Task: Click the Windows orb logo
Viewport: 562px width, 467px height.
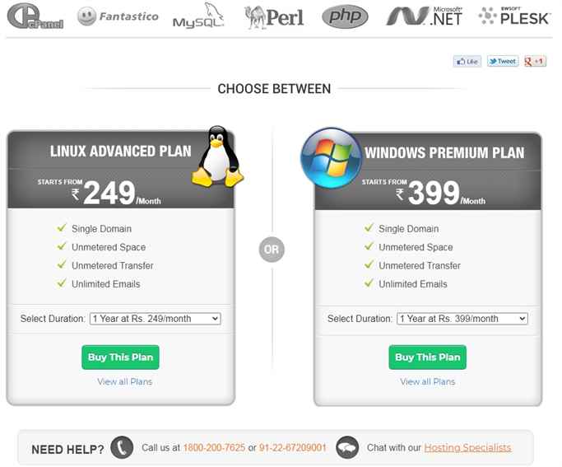Action: tap(331, 158)
